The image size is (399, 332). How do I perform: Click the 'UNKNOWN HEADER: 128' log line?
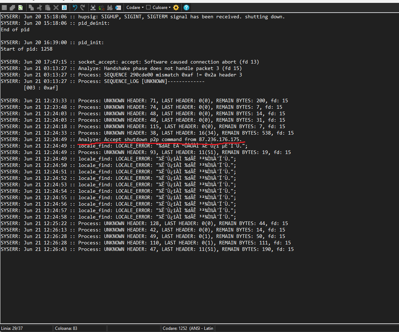click(144, 223)
